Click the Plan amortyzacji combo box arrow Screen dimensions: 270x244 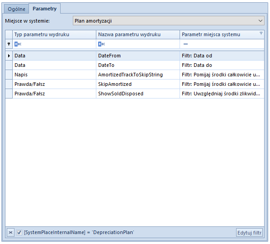(x=261, y=21)
